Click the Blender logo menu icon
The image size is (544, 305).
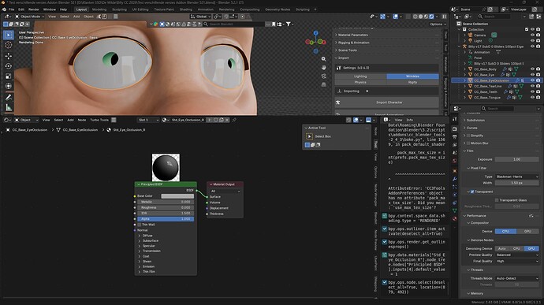(x=4, y=9)
